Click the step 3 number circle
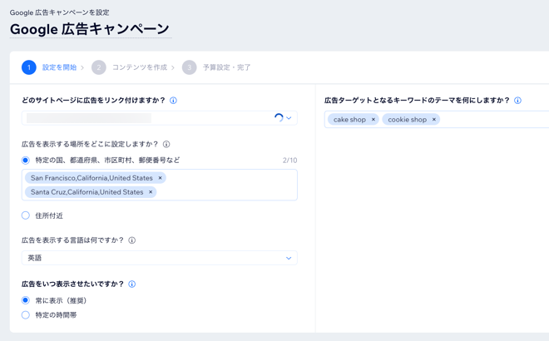549x341 pixels. point(190,67)
